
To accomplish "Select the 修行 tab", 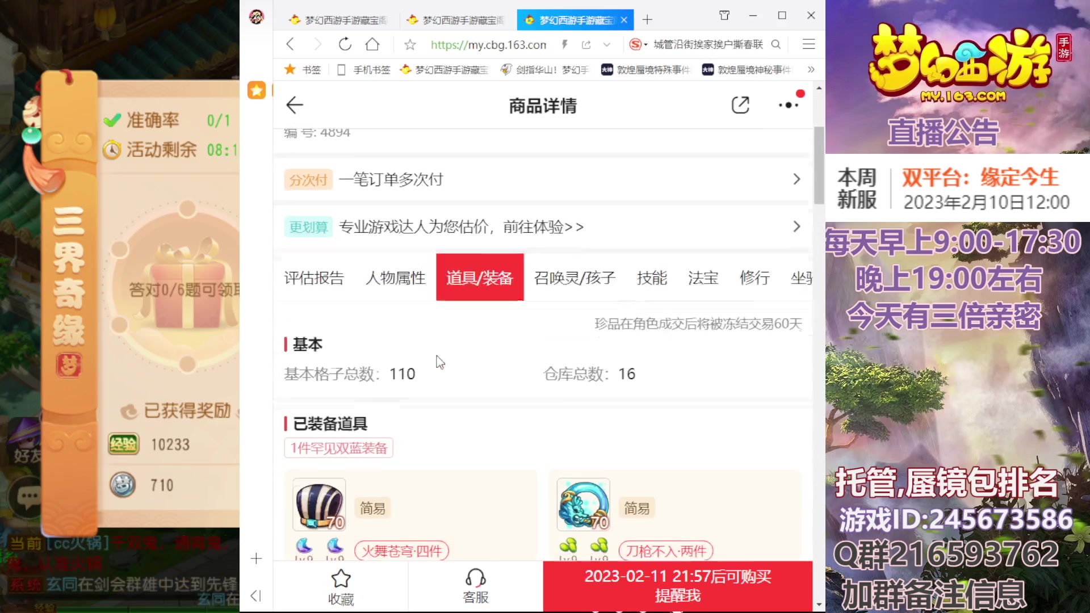I will click(x=754, y=278).
